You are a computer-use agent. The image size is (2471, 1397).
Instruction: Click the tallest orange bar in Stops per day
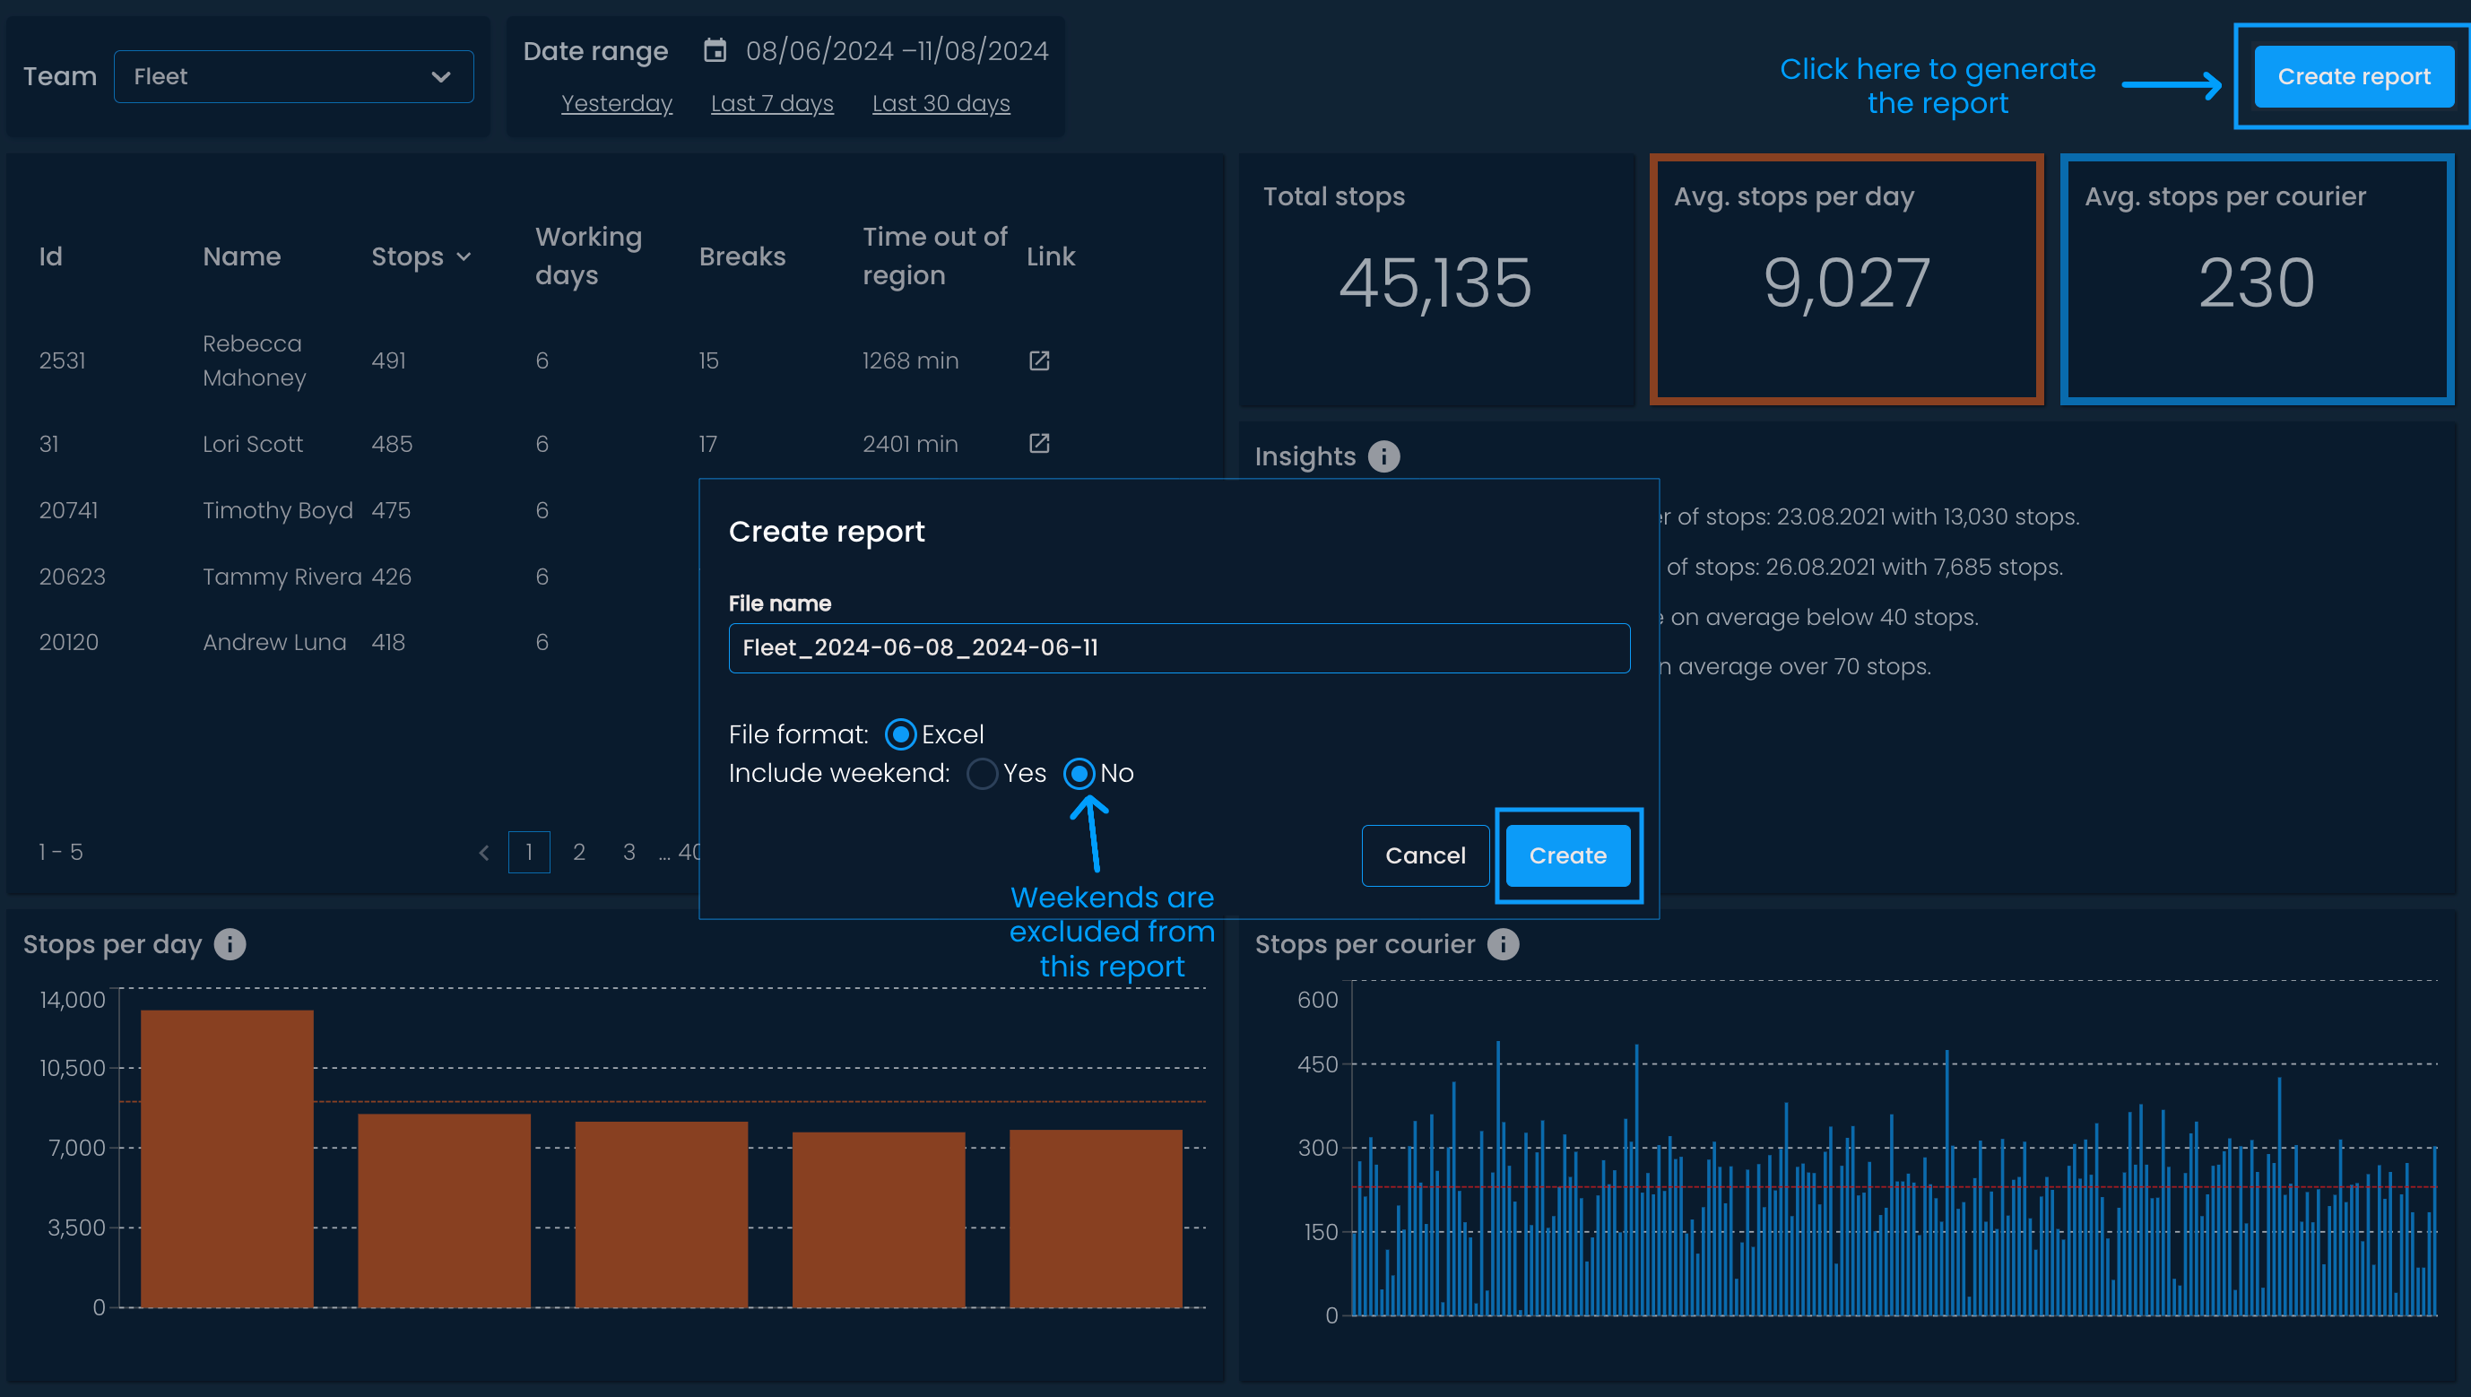[226, 1157]
